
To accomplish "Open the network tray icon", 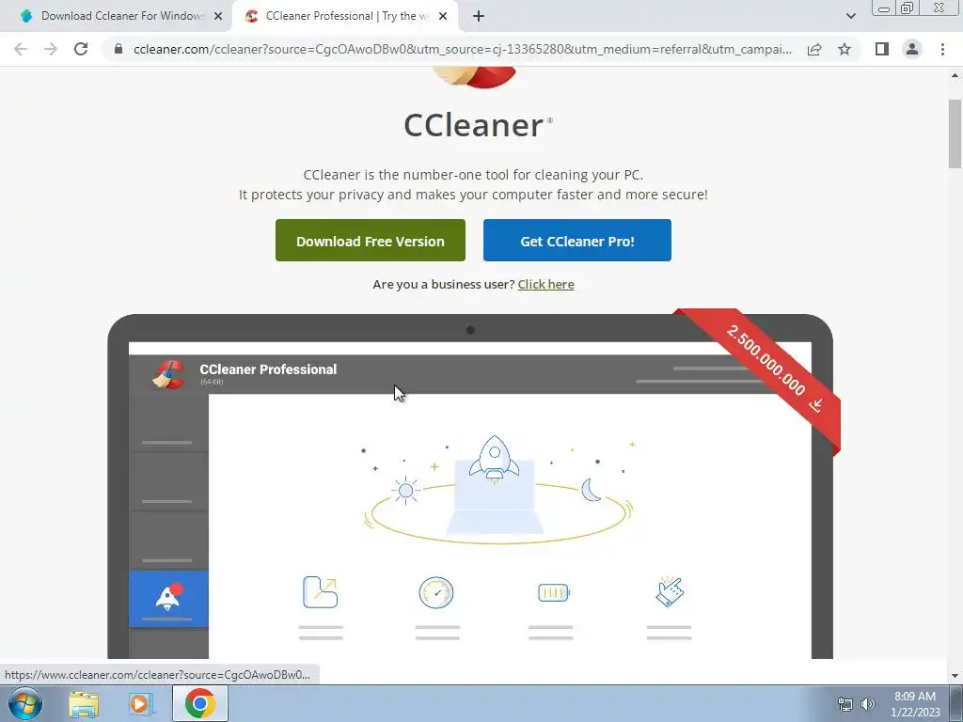I will (x=845, y=704).
